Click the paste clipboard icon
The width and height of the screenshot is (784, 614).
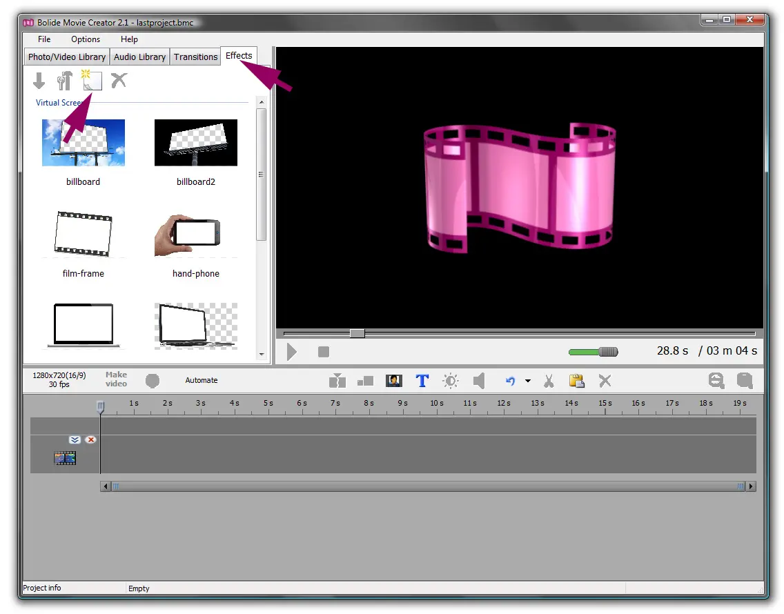[576, 381]
